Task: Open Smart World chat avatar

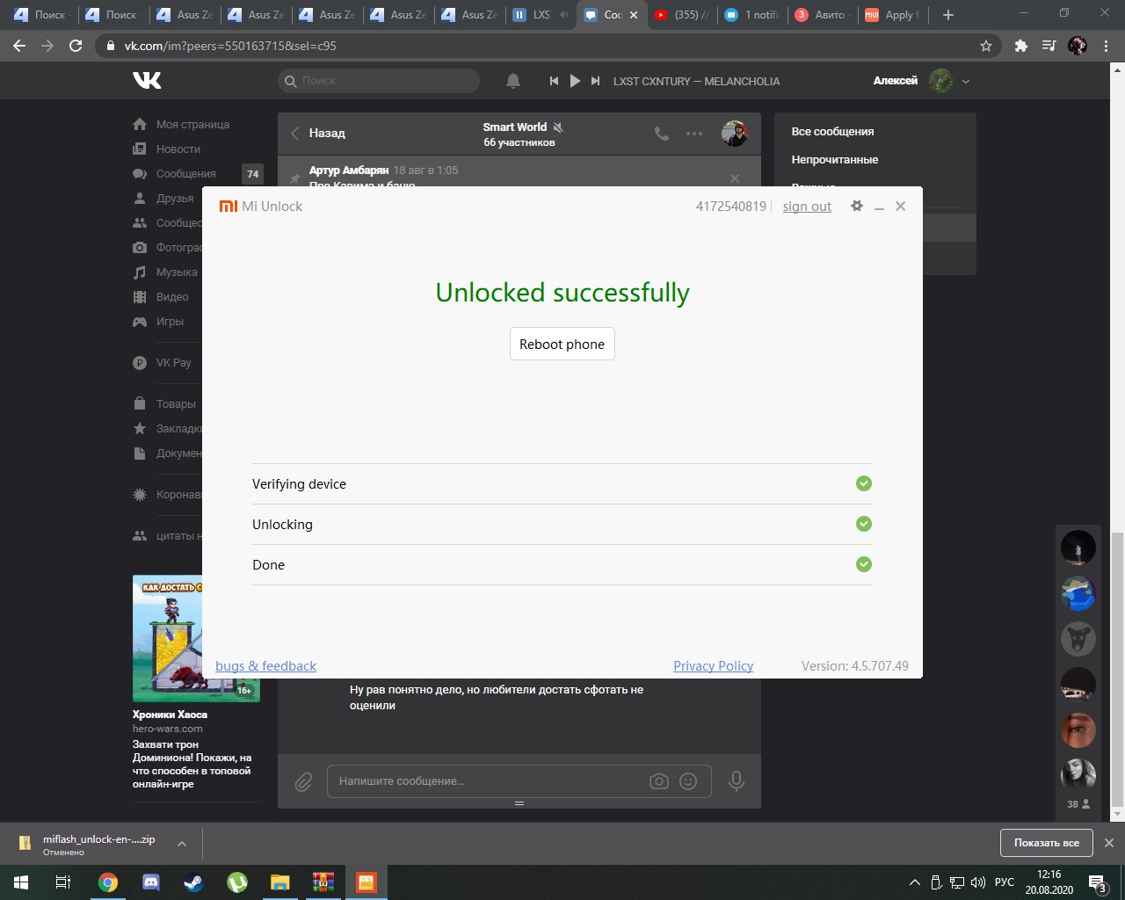Action: (x=735, y=134)
